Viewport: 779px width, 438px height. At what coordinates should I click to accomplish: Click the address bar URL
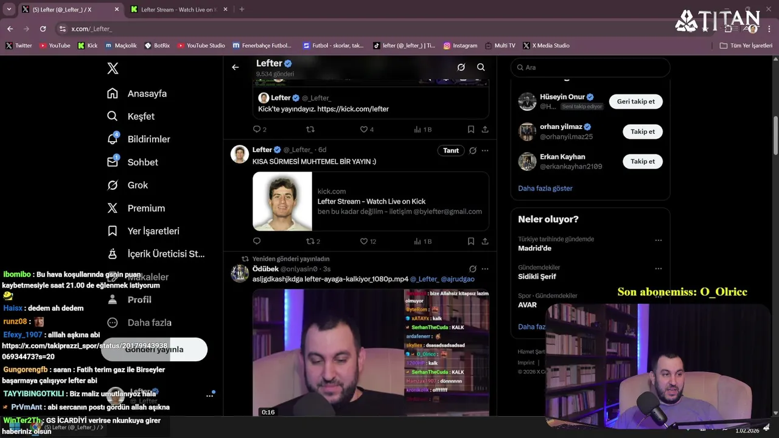91,29
